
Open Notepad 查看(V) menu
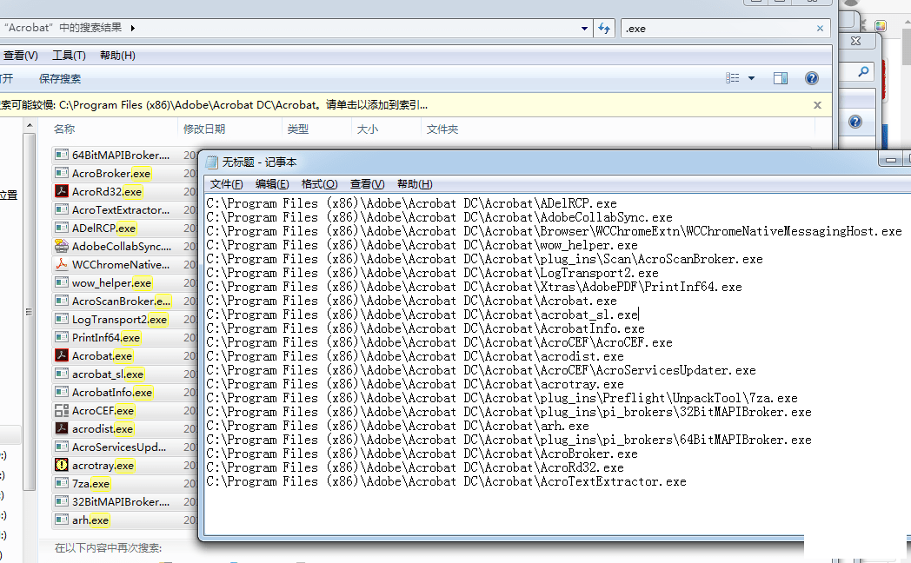pos(367,184)
